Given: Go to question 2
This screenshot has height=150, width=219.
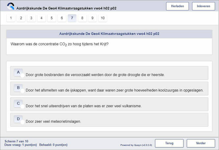Looking at the screenshot, I should click(x=21, y=18).
